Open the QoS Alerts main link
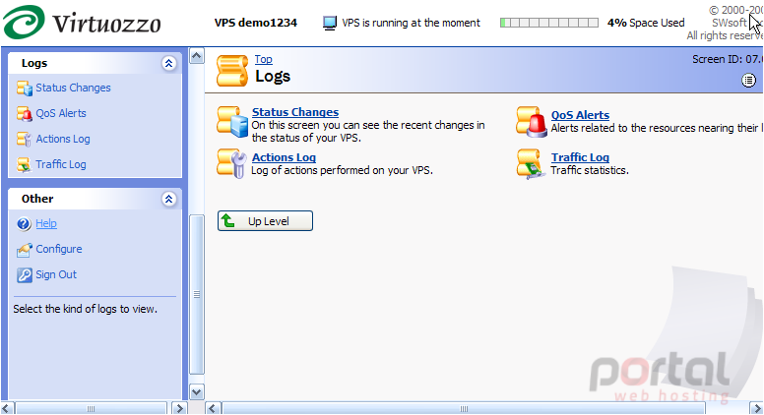Viewport: 764px width, 415px height. click(580, 115)
